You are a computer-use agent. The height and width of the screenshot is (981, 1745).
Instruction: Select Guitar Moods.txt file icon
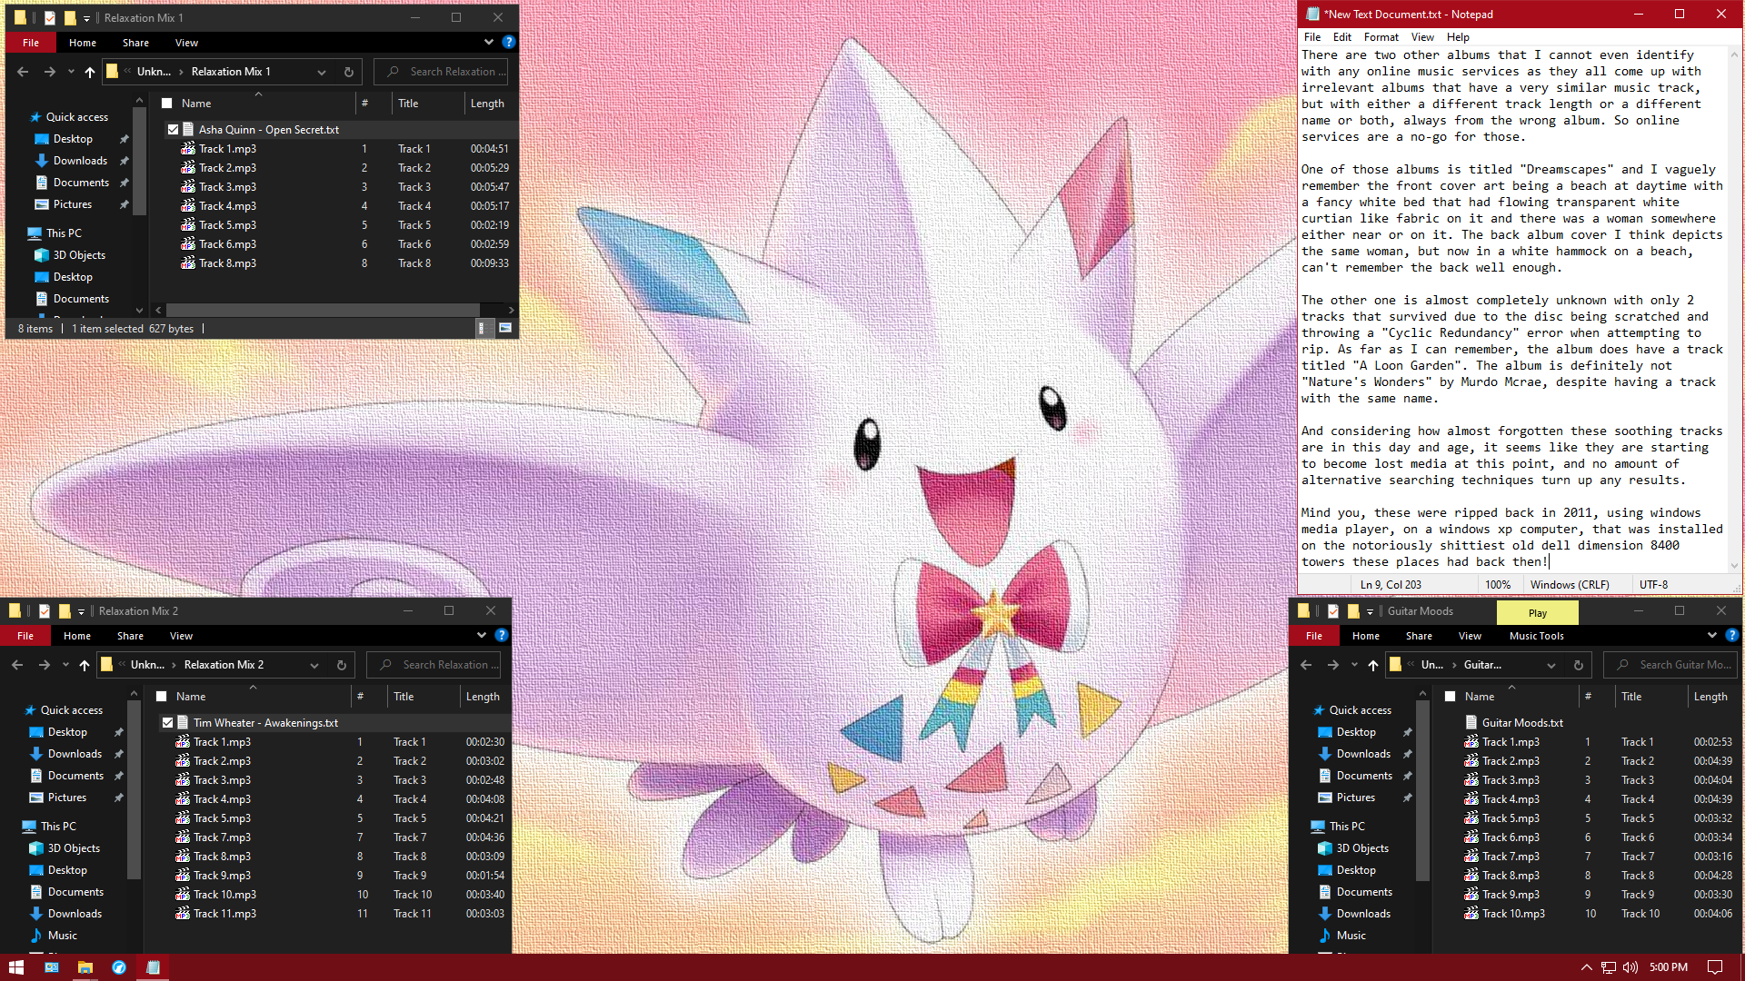coord(1471,722)
